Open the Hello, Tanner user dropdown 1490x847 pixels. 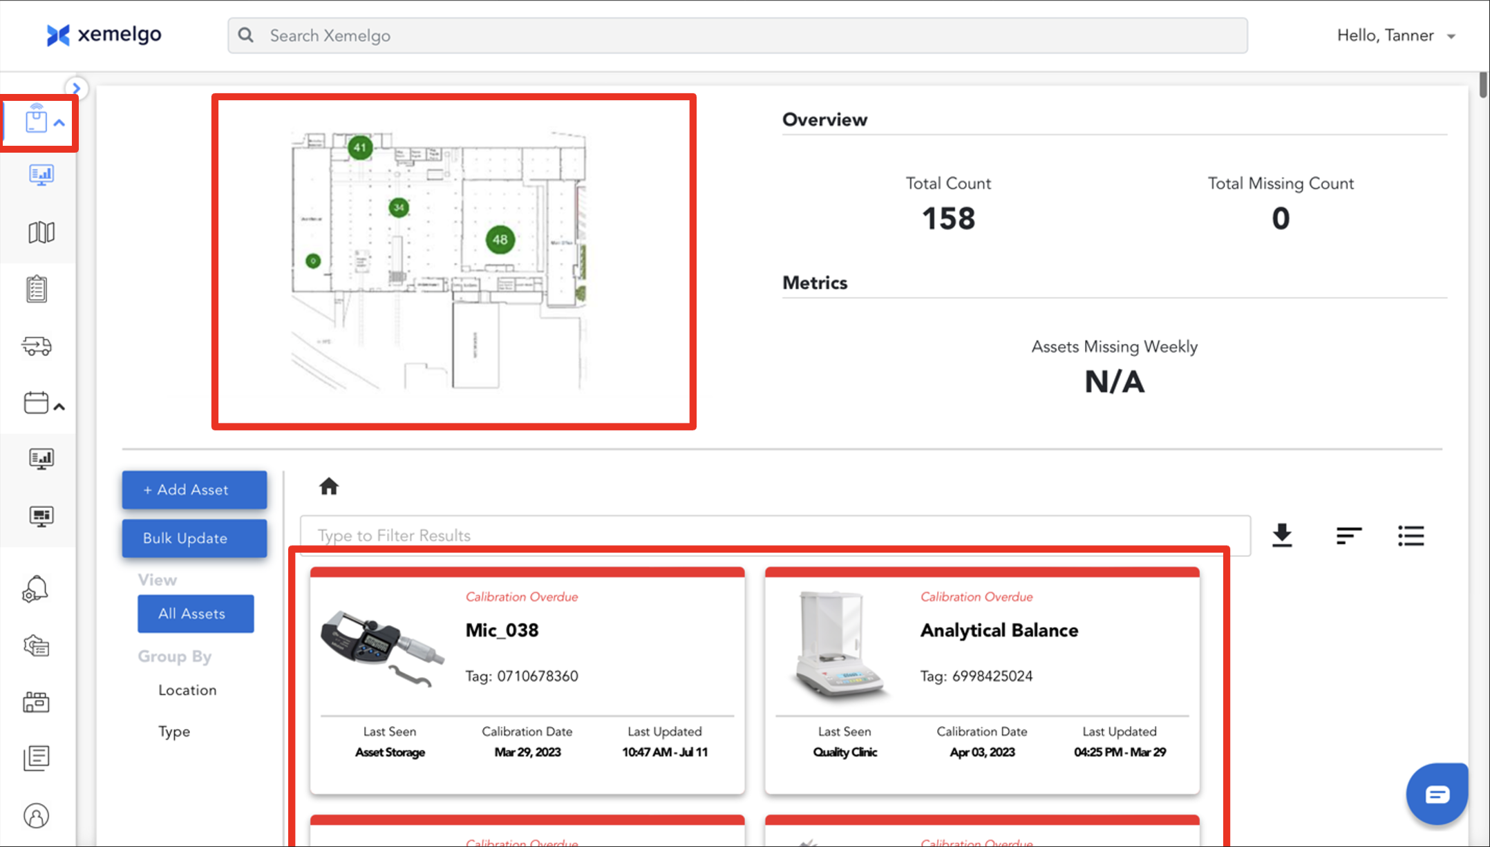1396,36
